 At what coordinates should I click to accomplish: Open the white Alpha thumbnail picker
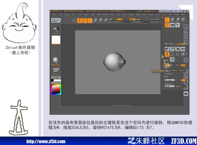tap(56, 40)
